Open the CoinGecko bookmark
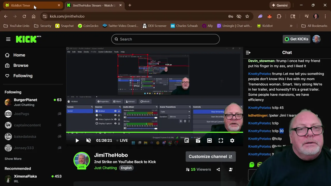 coord(88,26)
